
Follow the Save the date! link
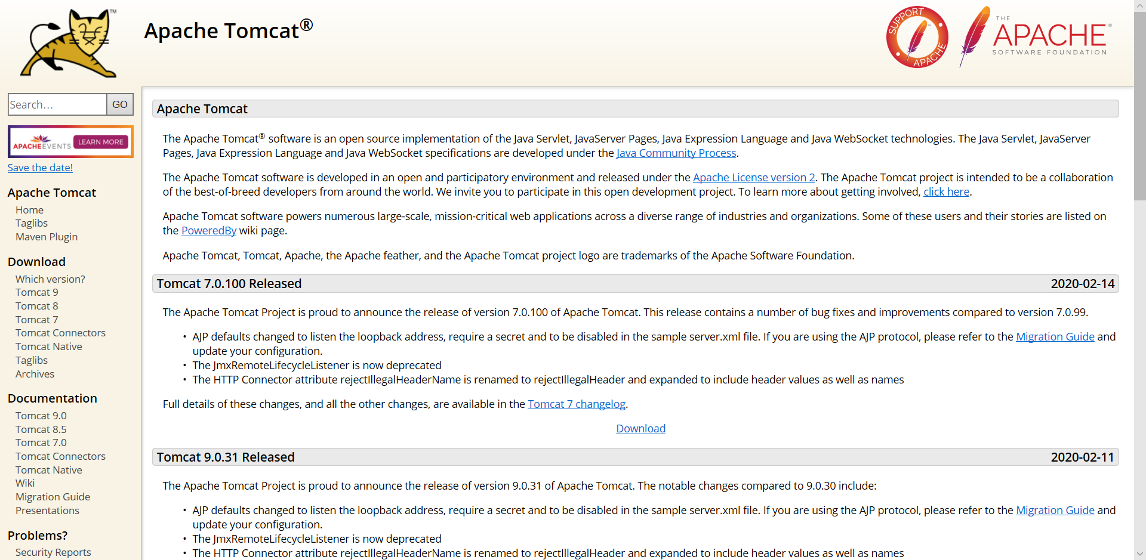tap(40, 168)
